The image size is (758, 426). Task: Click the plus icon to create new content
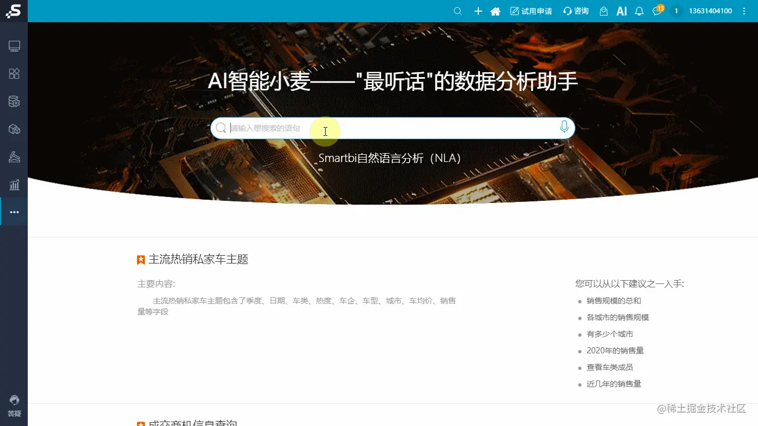(478, 11)
